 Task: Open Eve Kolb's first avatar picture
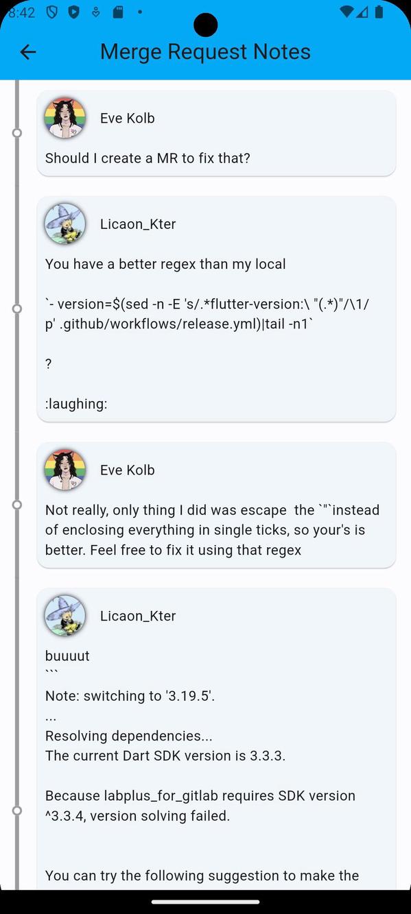click(65, 117)
